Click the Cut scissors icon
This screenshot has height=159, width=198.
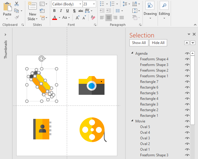[17, 4]
